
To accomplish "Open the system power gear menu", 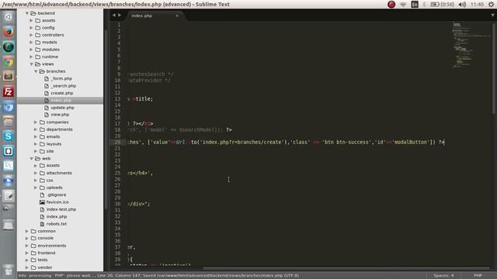I will (x=492, y=5).
